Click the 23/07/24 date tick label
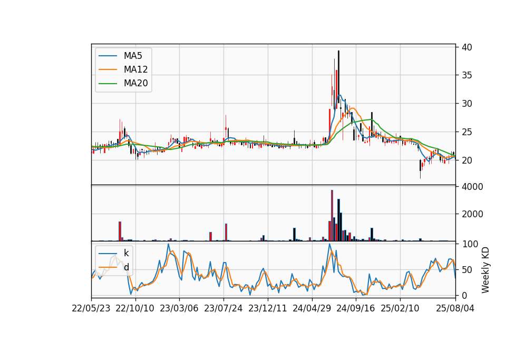Image resolution: width=506 pixels, height=363 pixels. click(x=223, y=308)
